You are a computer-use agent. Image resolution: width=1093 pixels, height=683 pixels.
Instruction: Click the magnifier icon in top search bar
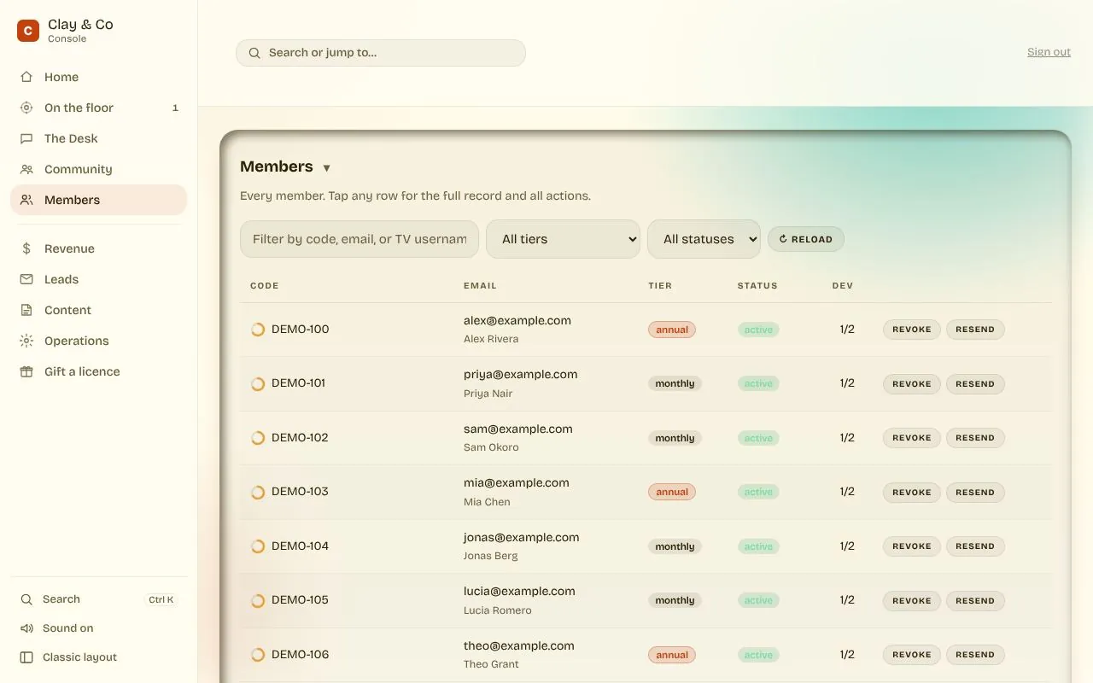tap(254, 53)
